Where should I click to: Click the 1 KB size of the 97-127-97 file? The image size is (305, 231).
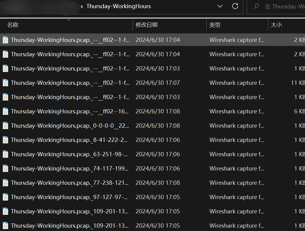pos(300,197)
